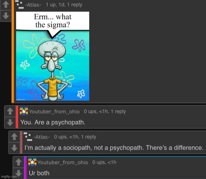Click -Atlas- pixel avatar on sociopath reply
206x179 pixels.
point(28,137)
